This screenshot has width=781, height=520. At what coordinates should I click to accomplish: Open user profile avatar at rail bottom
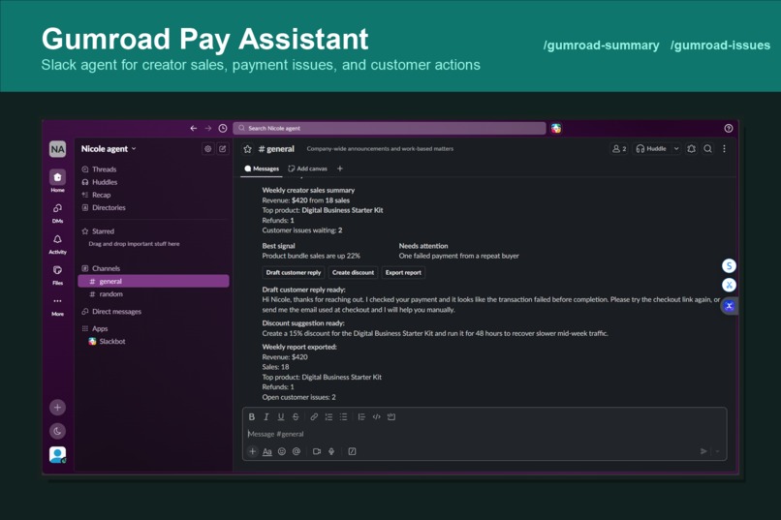click(57, 454)
